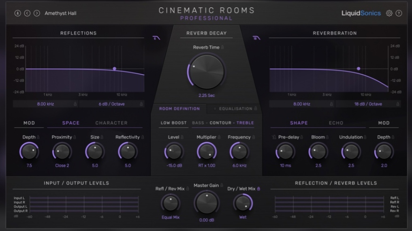
Task: Toggle lock beside Size
Action: point(102,137)
